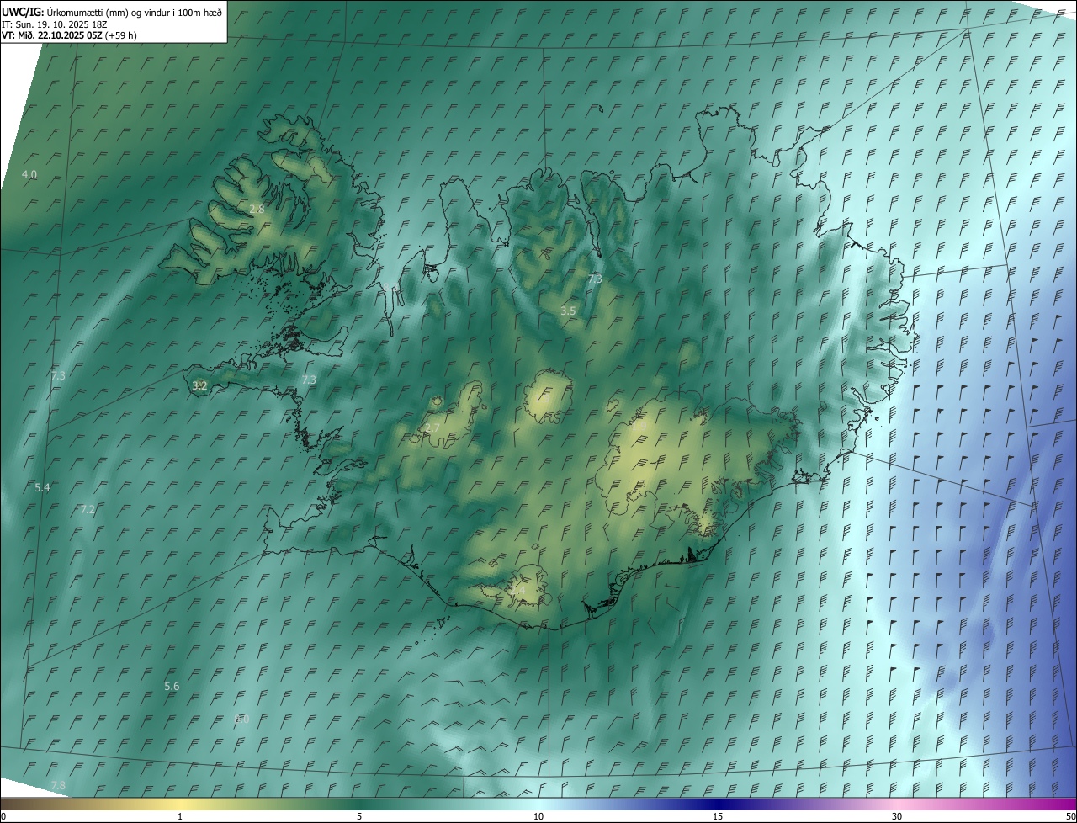Click the '3.5' value label on the map
This screenshot has width=1077, height=823.
click(568, 311)
